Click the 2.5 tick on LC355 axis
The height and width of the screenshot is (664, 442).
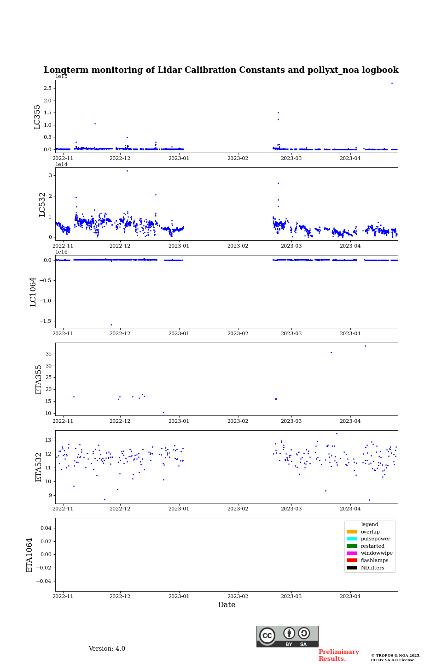point(47,88)
